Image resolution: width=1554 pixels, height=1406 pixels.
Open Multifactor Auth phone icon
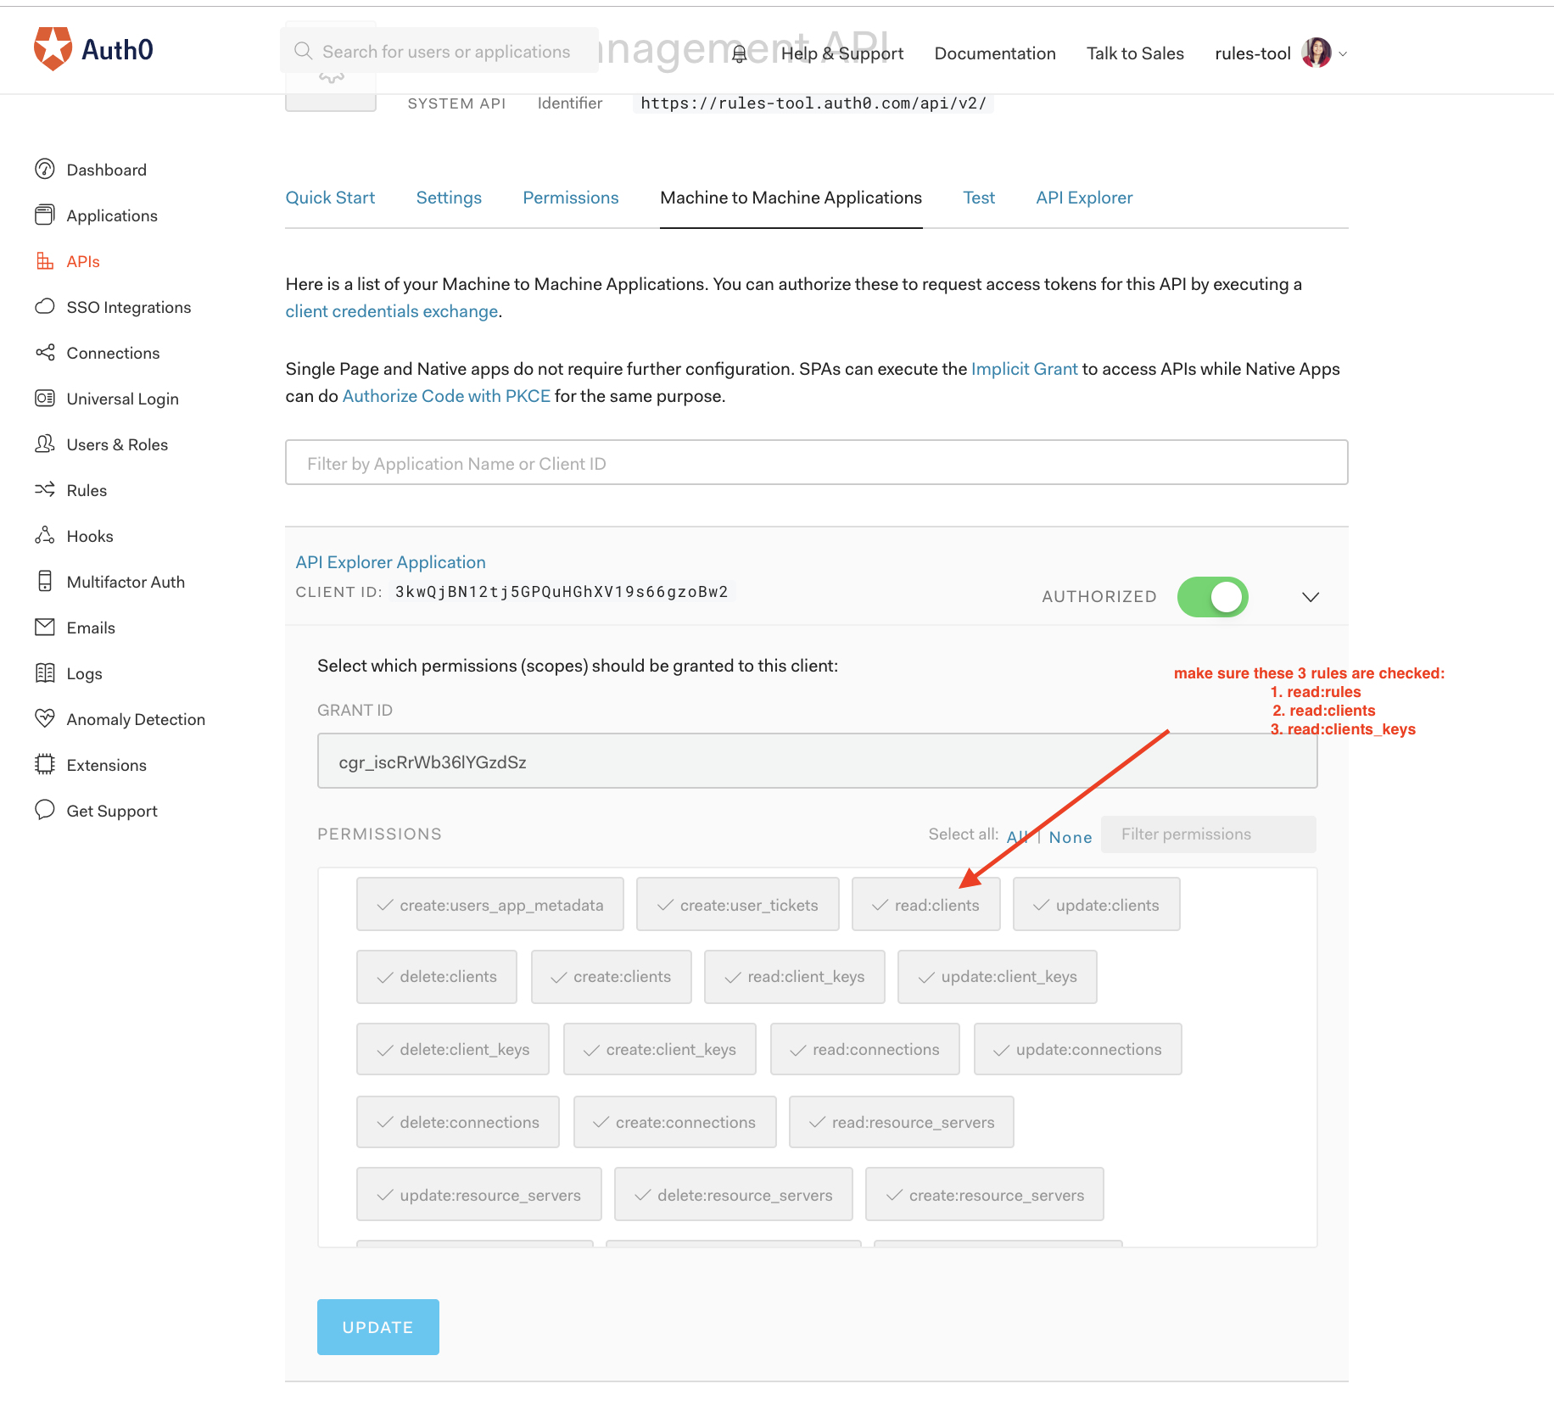click(45, 582)
